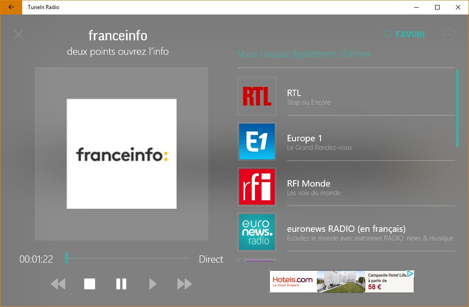The image size is (469, 307).
Task: Click the FAVORI label
Action: pyautogui.click(x=410, y=34)
